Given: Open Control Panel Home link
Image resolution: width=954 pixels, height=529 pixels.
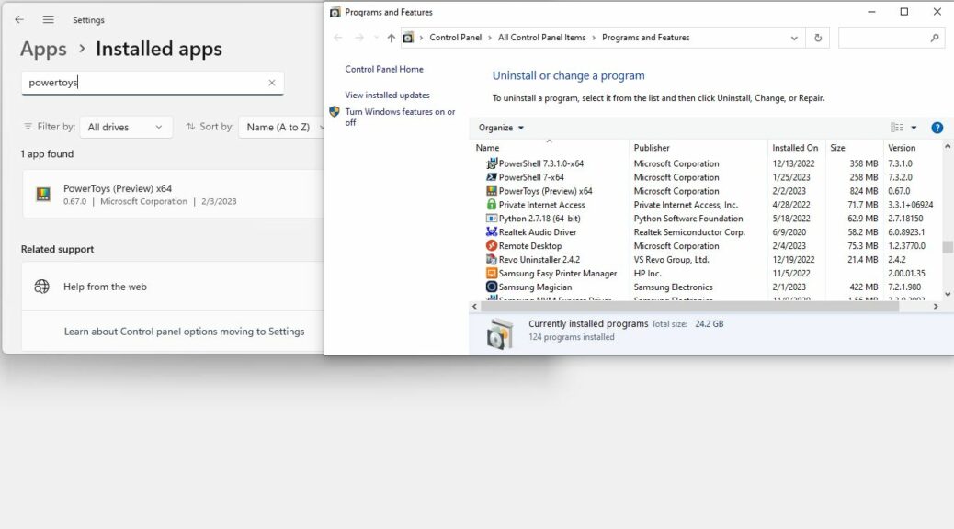Looking at the screenshot, I should tap(384, 69).
